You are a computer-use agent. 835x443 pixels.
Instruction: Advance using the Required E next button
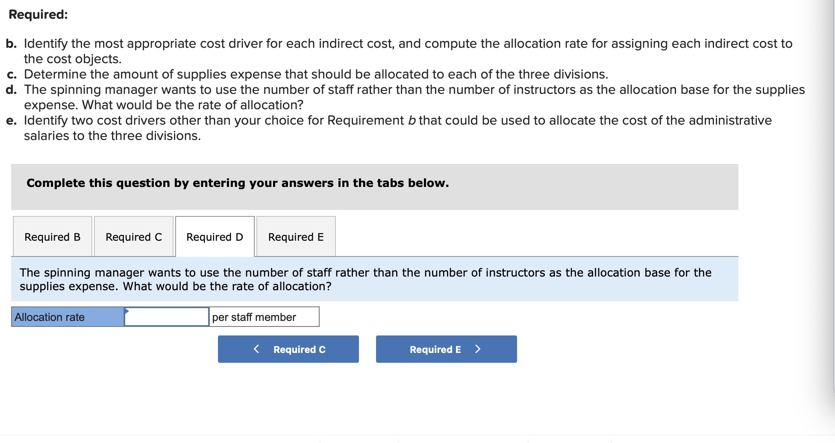[446, 349]
